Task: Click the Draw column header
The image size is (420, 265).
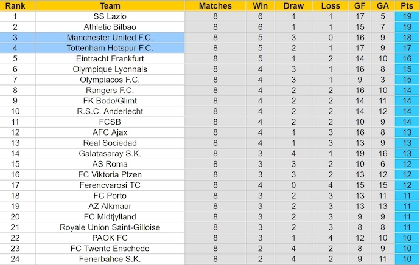Action: pyautogui.click(x=293, y=5)
